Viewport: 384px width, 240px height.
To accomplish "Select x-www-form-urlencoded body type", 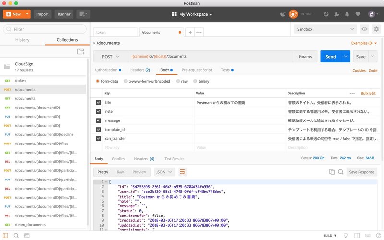I will pos(126,81).
